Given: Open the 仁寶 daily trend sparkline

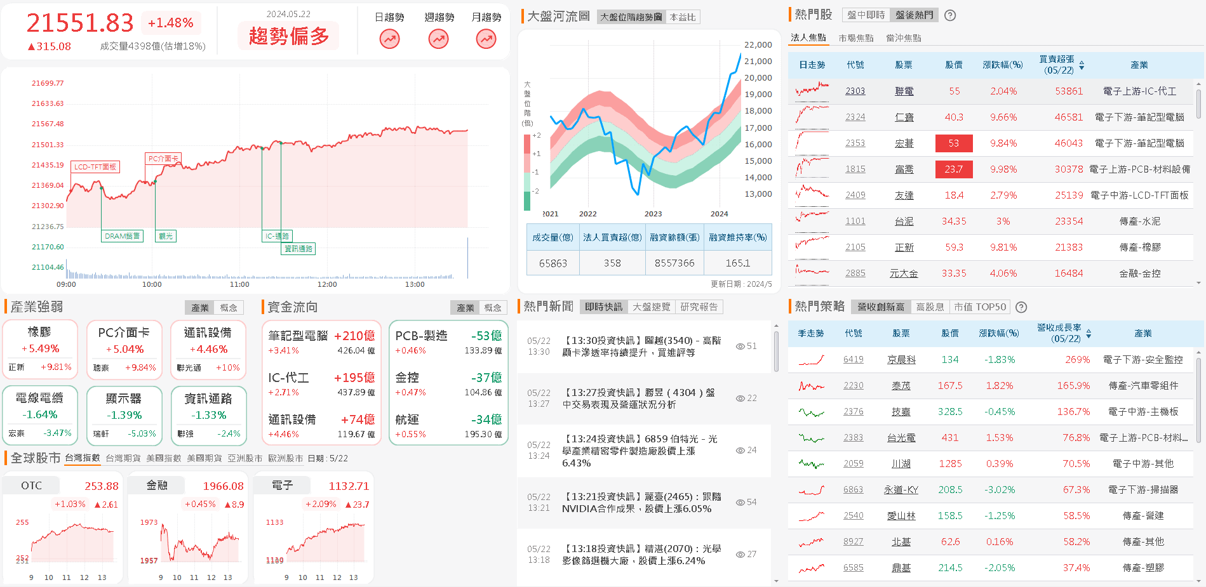Looking at the screenshot, I should 812,117.
